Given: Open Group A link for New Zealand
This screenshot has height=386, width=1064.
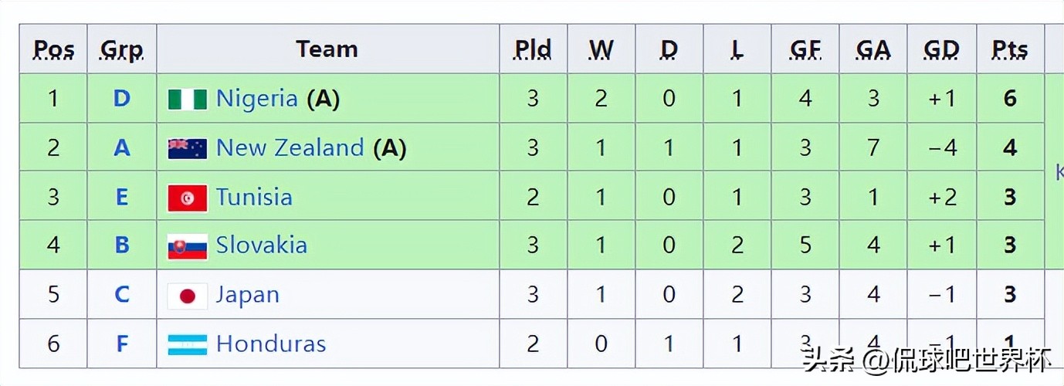Looking at the screenshot, I should [122, 148].
